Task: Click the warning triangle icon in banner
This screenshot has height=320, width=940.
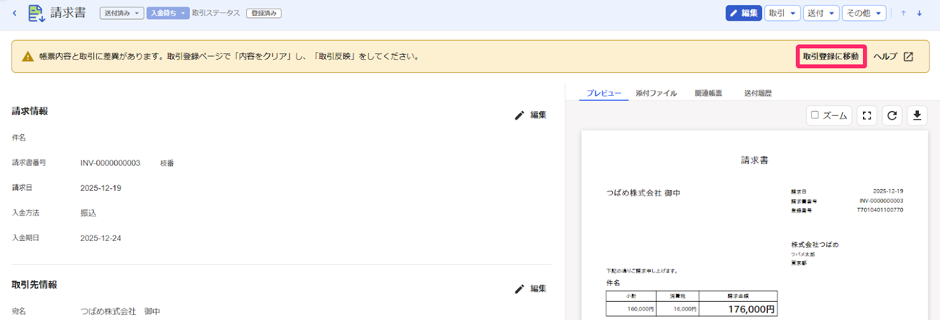Action: (28, 56)
